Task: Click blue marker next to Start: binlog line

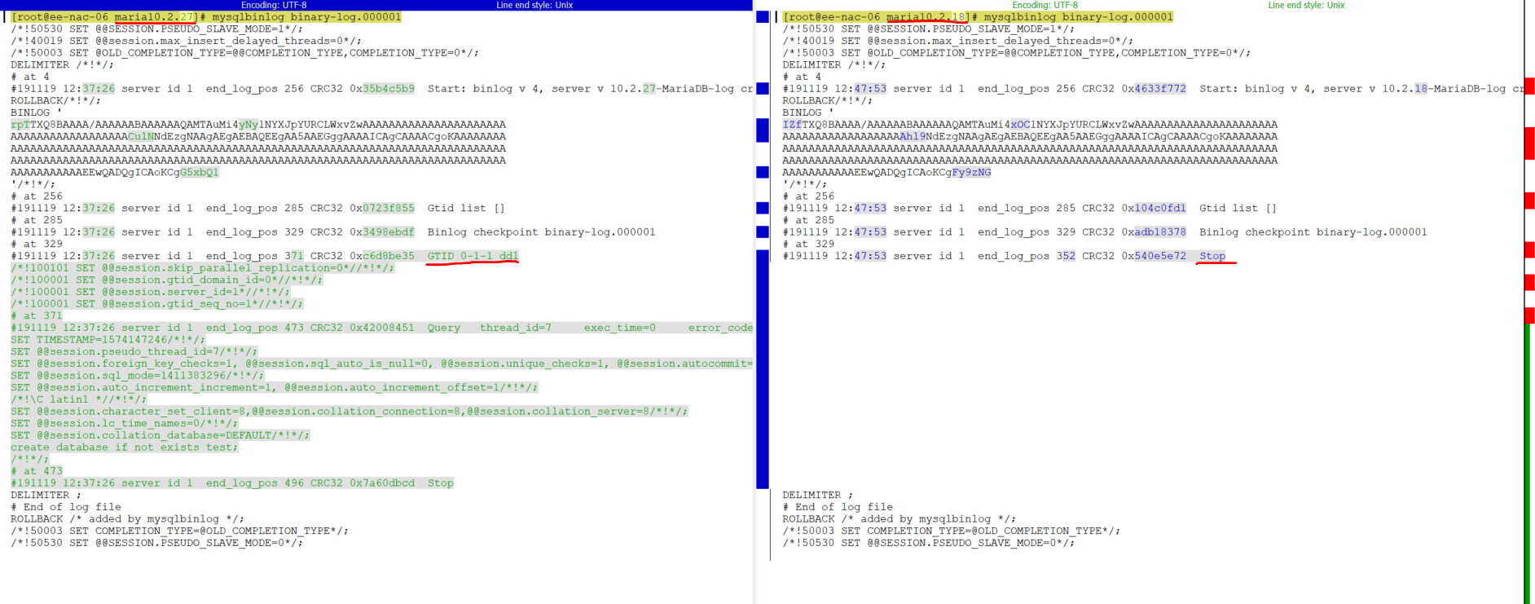Action: (762, 89)
